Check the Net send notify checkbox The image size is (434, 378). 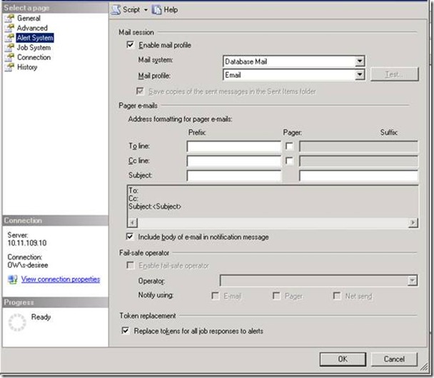point(337,295)
